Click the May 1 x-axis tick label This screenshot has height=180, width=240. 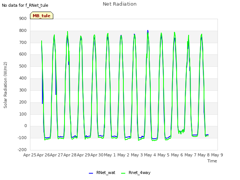(110, 155)
